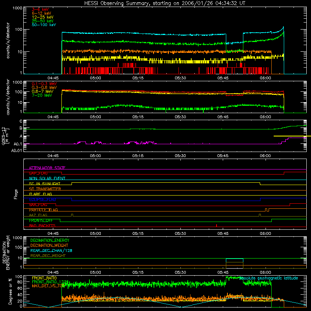311x311 pixels.
Task: Click the PARTICLE_FLAG notch near 06:00
Action: click(267, 210)
